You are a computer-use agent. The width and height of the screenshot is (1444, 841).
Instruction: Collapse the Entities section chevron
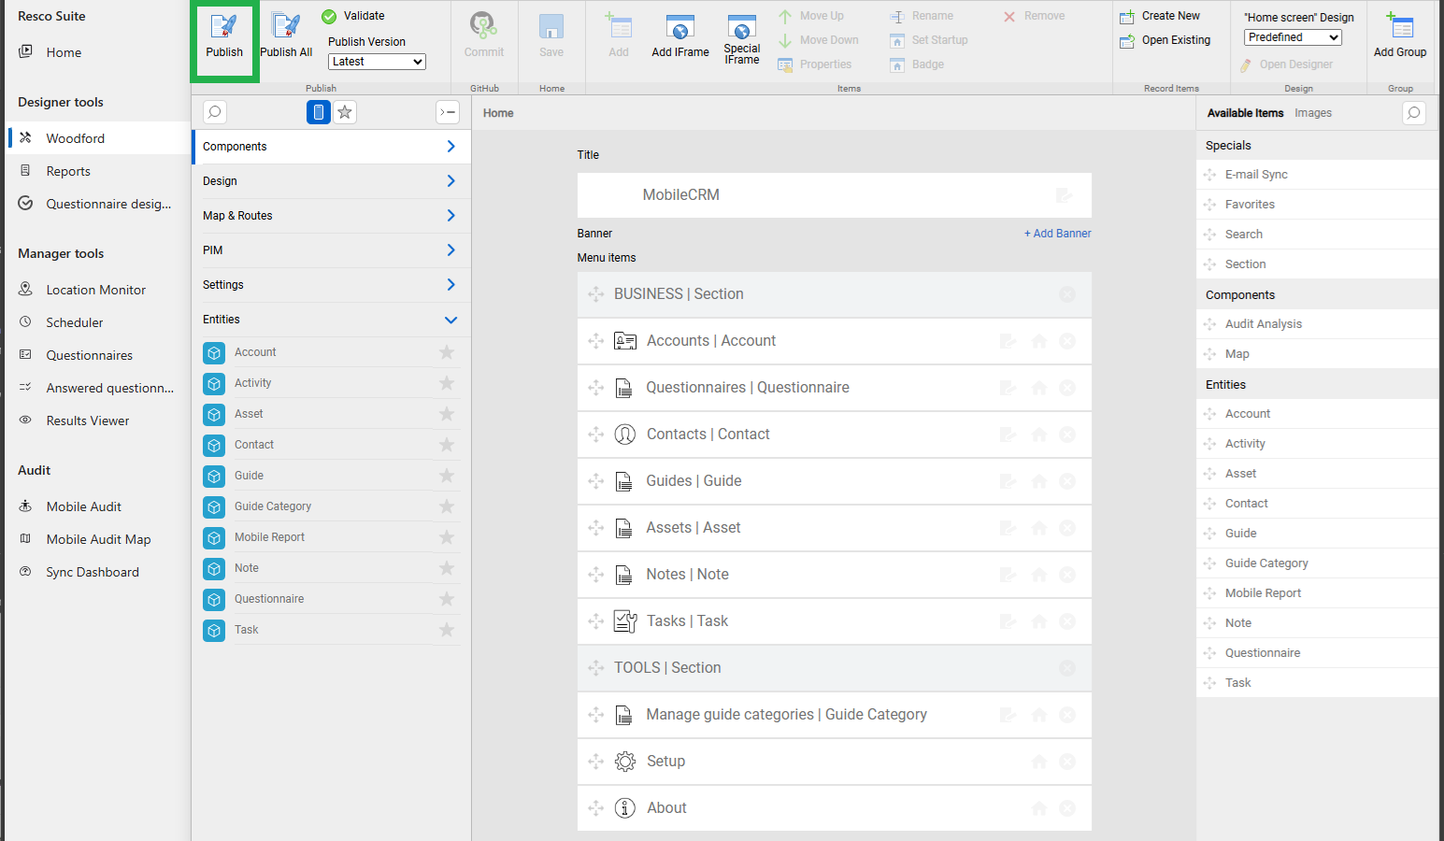(x=450, y=320)
